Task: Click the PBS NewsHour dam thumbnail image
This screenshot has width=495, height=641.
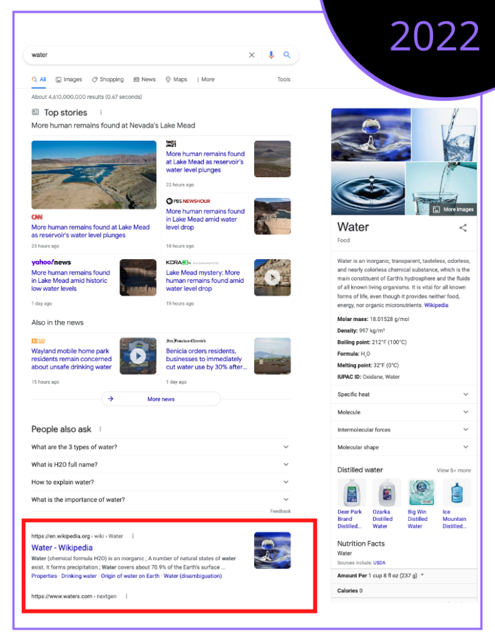Action: click(x=272, y=216)
